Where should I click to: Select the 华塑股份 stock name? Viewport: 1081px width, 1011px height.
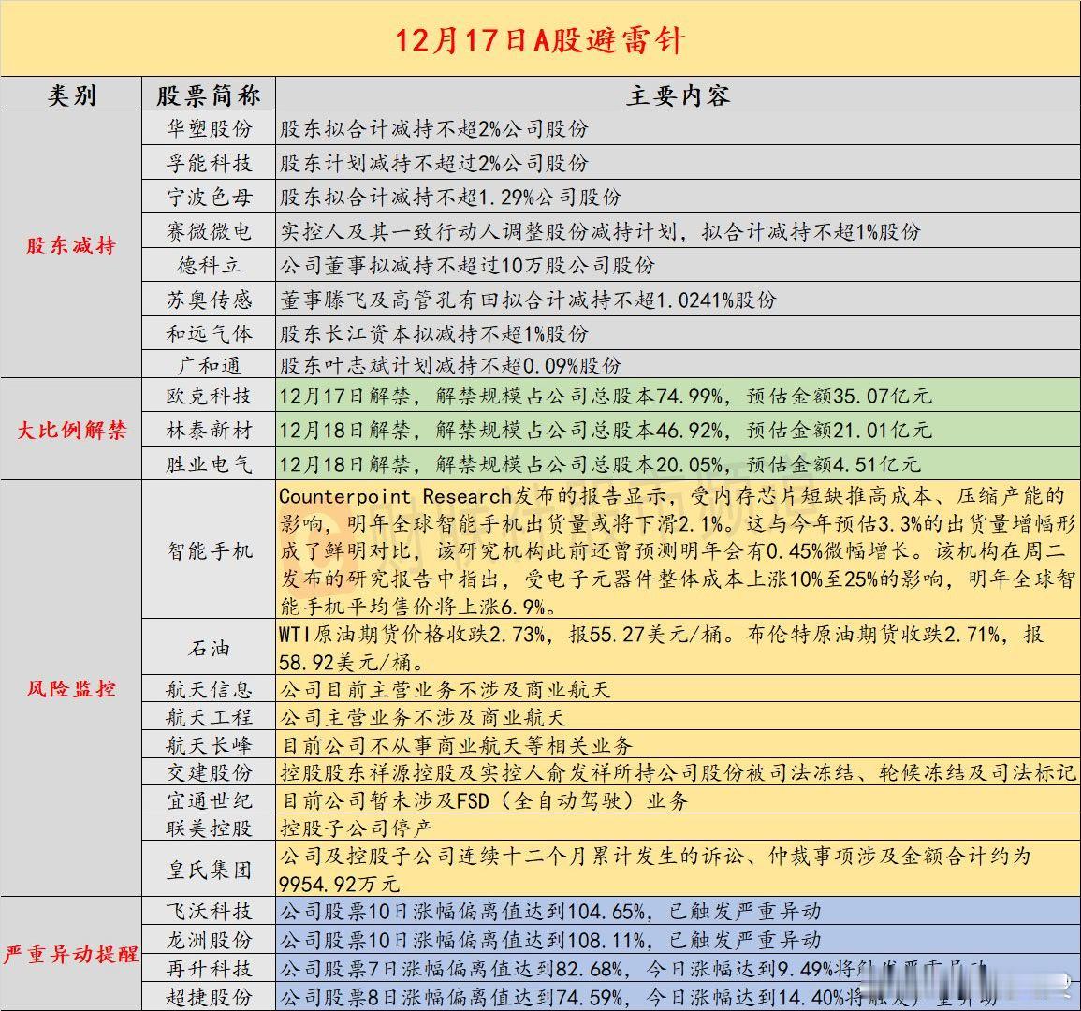coord(208,128)
